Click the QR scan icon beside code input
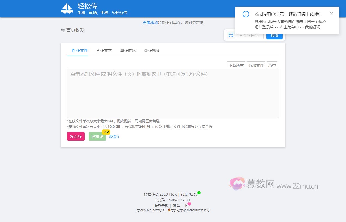Viewport: 346px width, 222px height. coord(231,35)
